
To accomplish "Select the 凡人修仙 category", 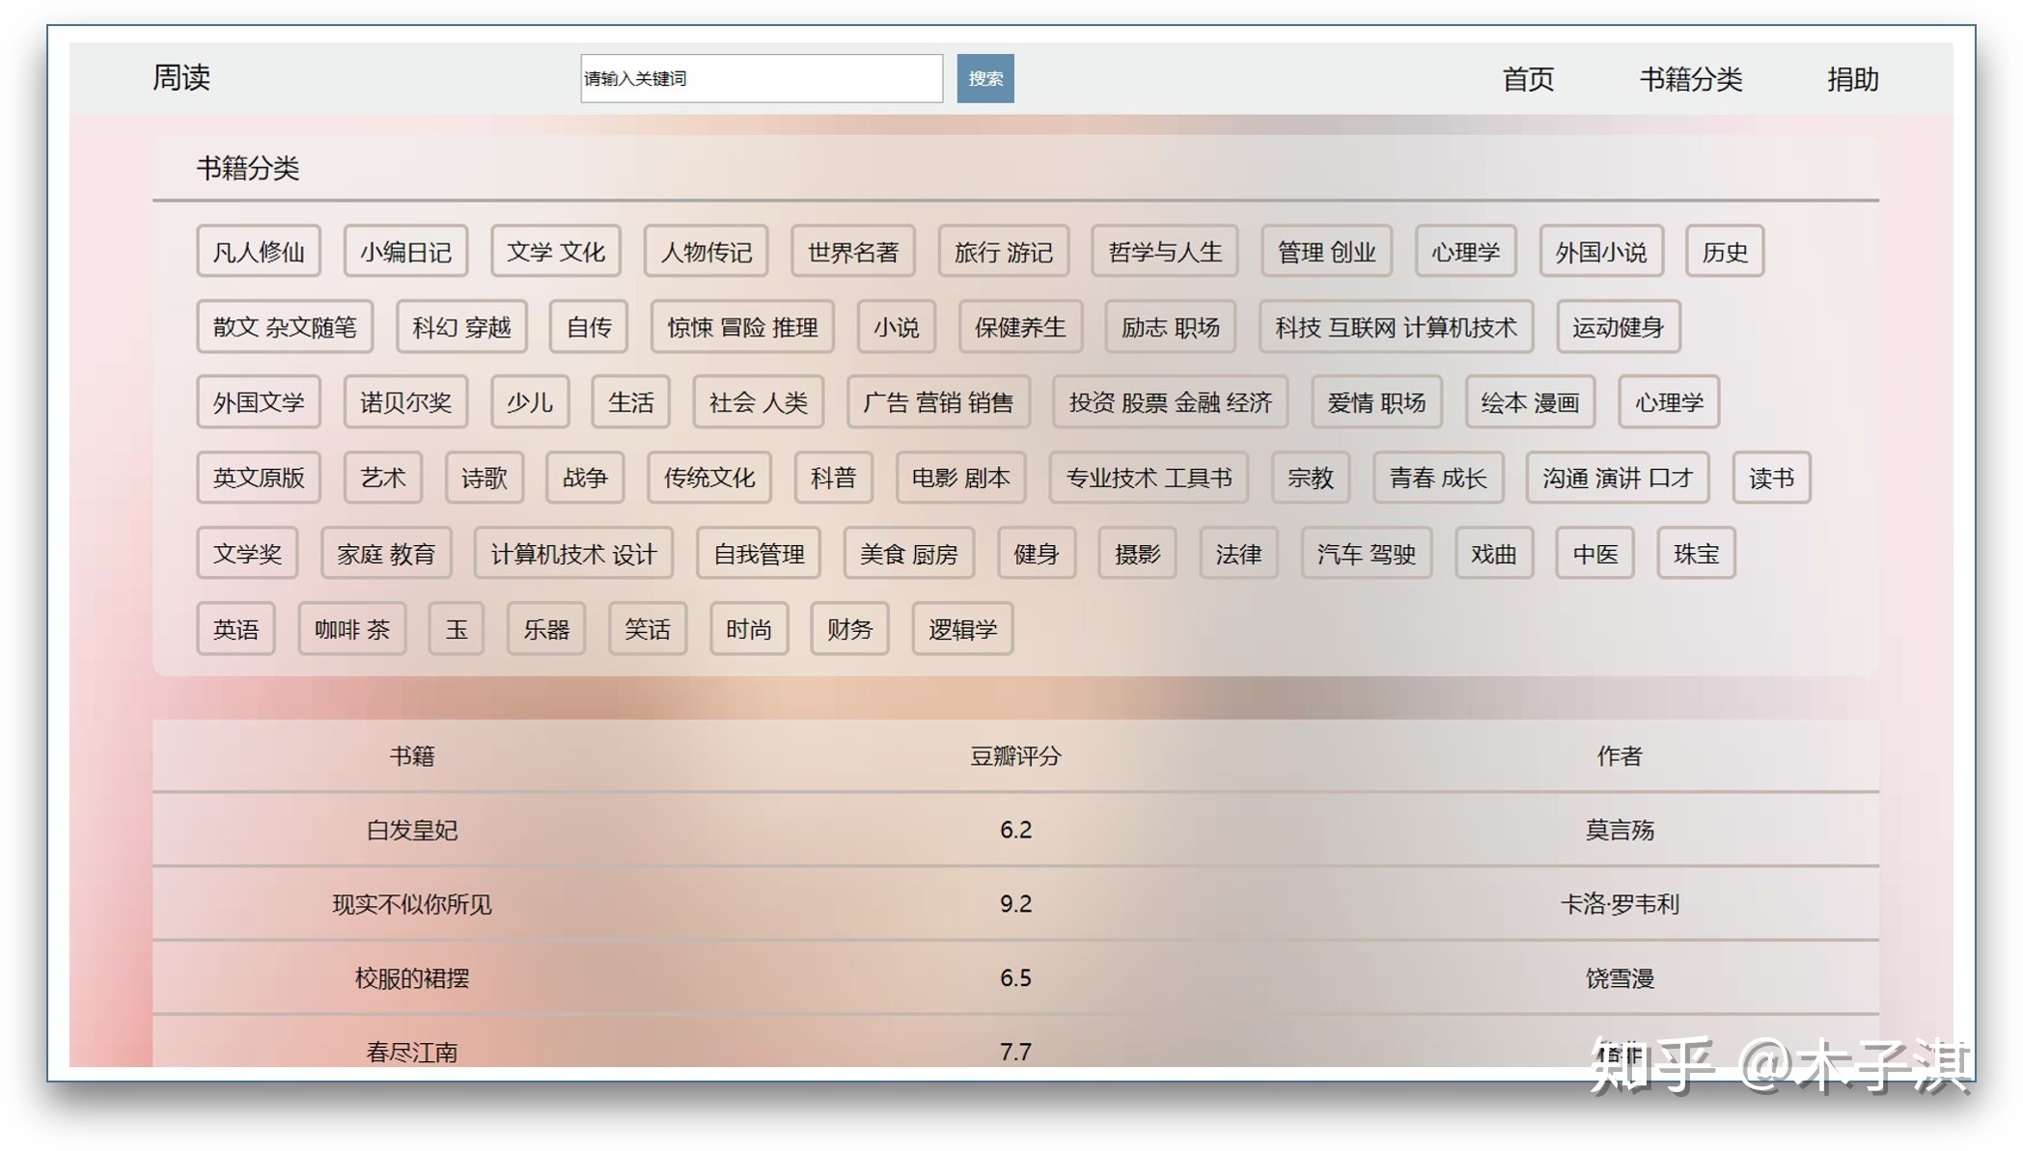I will pyautogui.click(x=258, y=252).
